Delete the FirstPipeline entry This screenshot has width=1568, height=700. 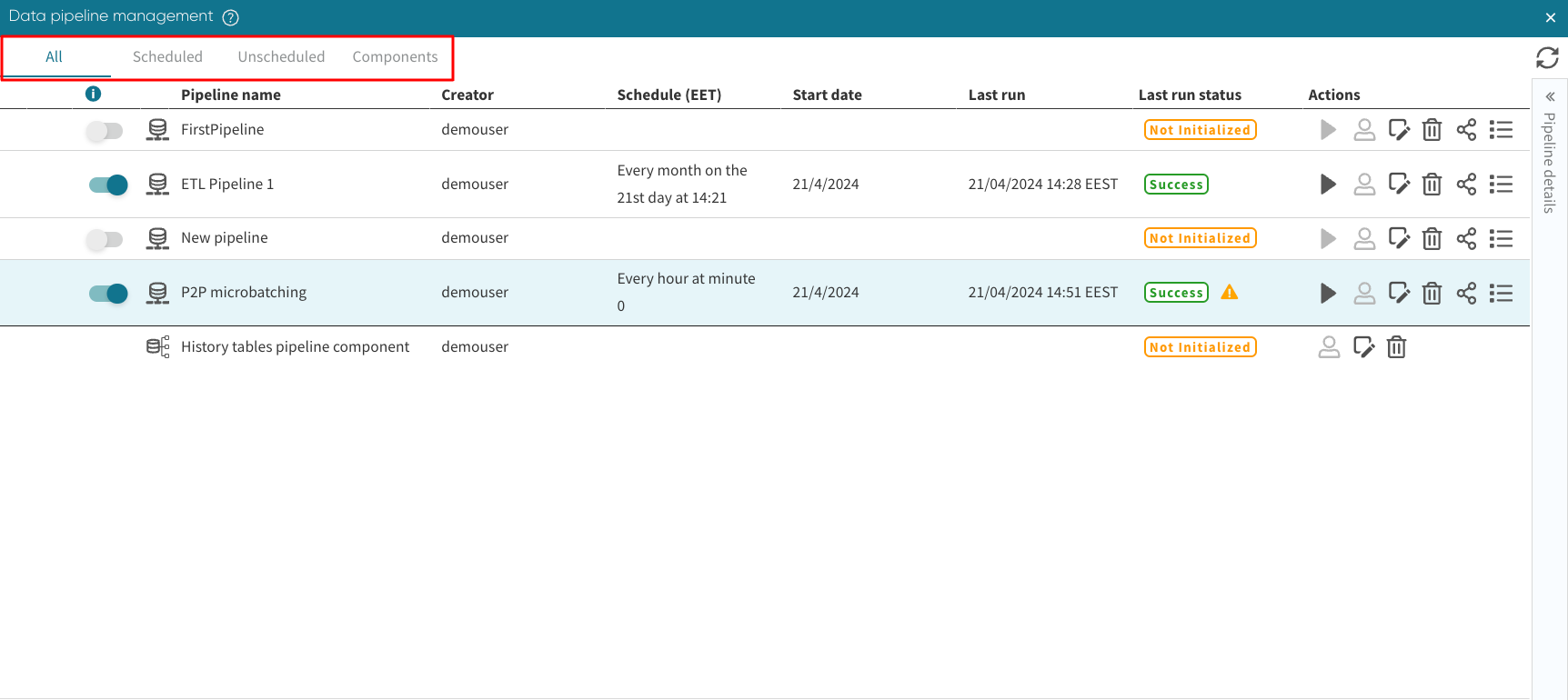1432,130
